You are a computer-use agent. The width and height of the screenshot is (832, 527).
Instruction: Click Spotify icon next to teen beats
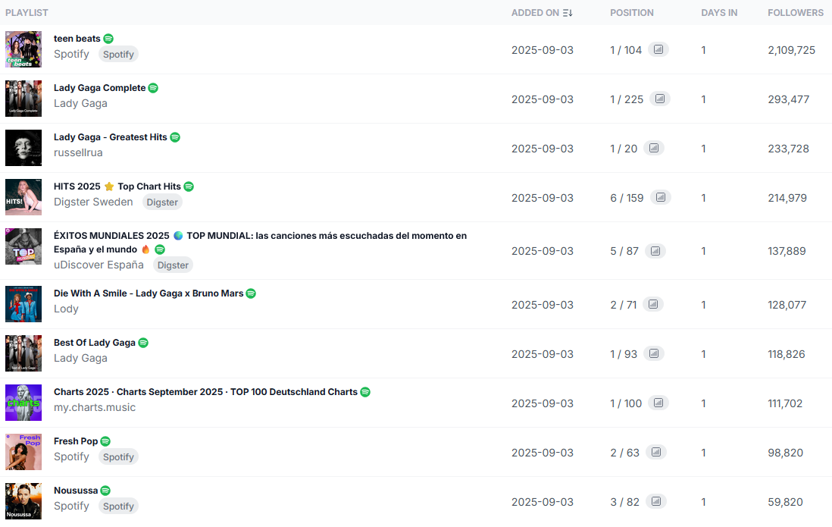(x=108, y=39)
